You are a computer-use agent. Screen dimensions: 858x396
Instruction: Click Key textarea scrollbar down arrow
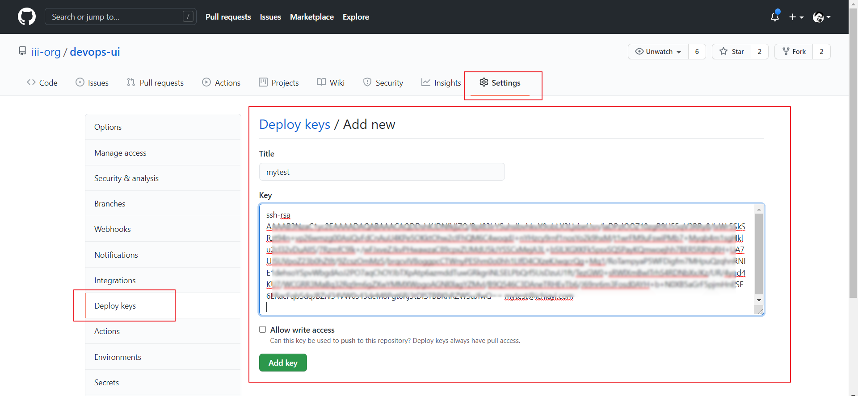759,300
